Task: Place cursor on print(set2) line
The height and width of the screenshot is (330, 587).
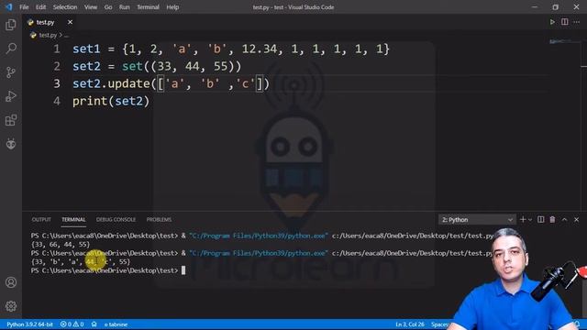Action: pos(111,101)
